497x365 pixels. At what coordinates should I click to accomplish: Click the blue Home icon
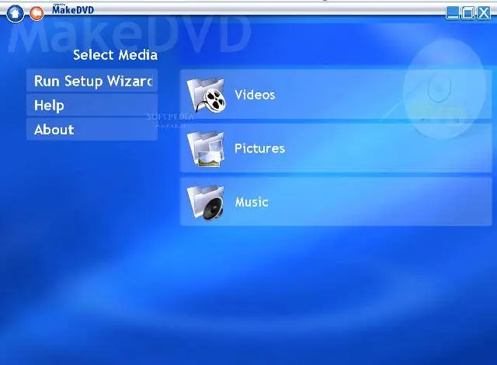(x=16, y=13)
